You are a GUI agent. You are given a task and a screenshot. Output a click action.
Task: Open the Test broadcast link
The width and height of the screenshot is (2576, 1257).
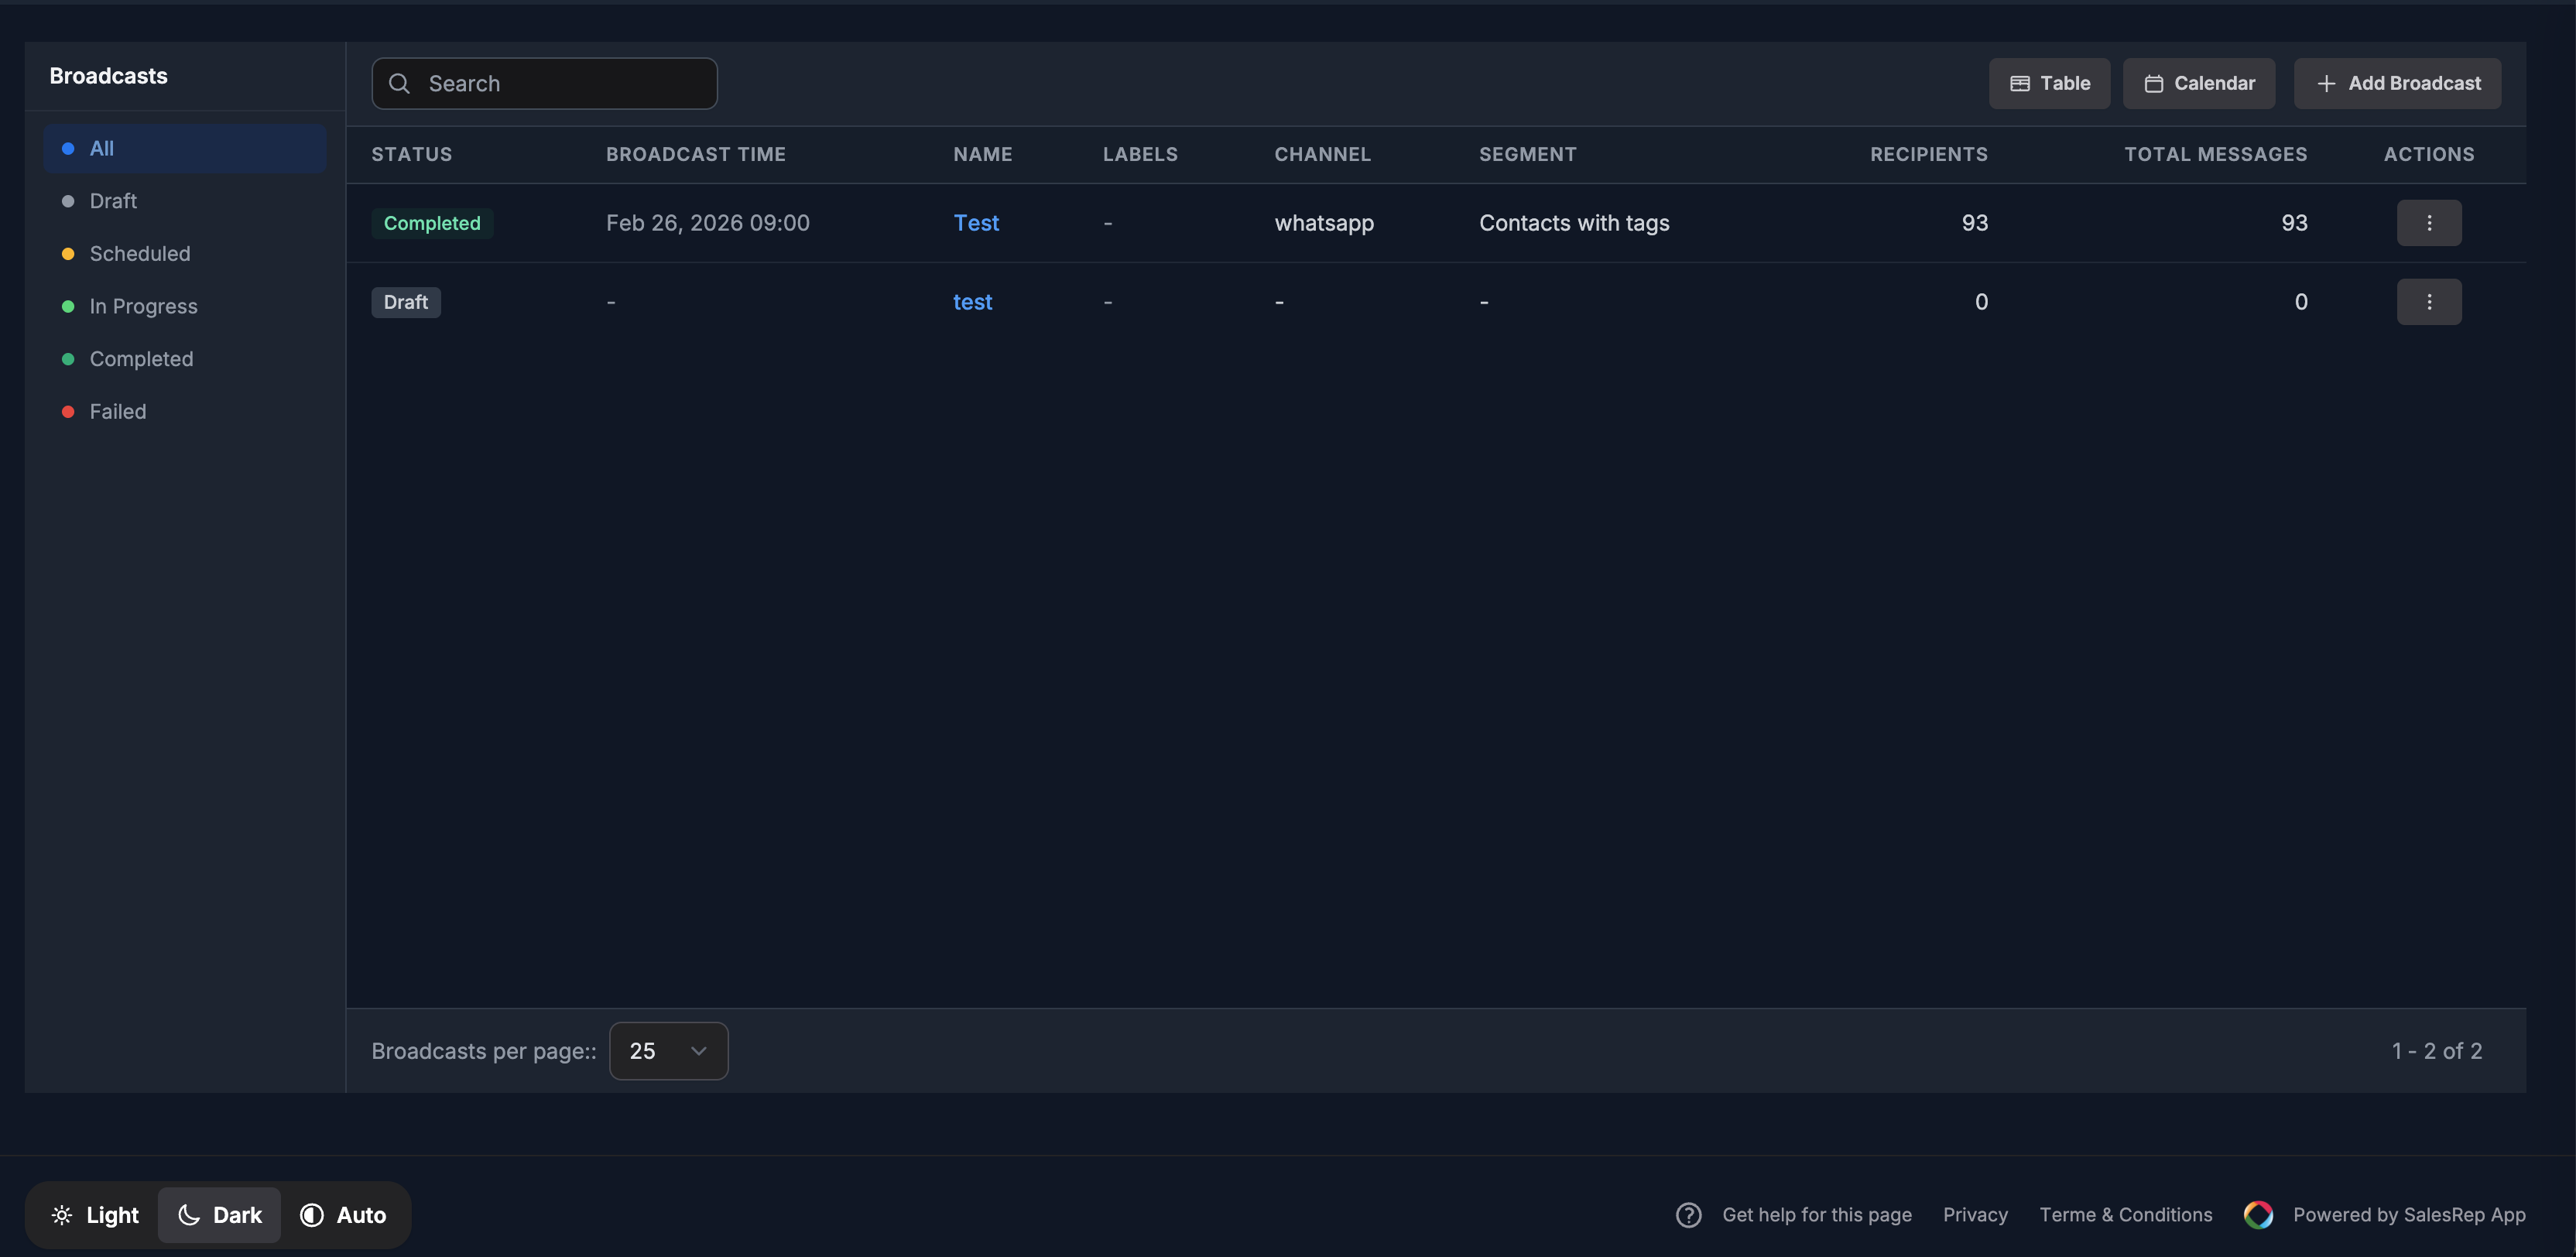976,223
